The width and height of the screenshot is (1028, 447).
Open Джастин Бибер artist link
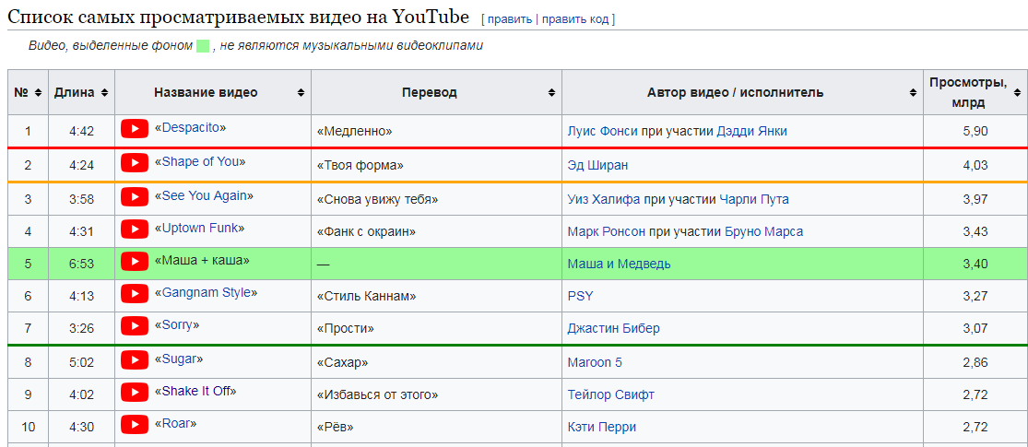(x=614, y=328)
